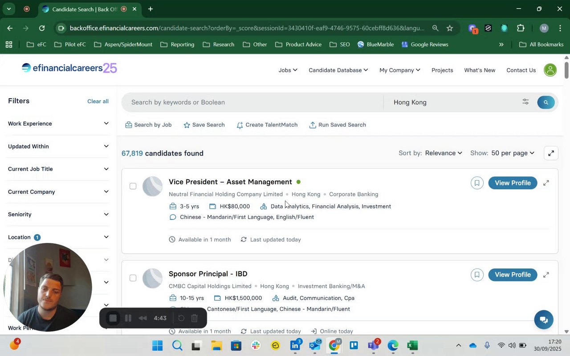Screen dimensions: 570x356
Task: Select the Sponsor Principal - IBD checkbox
Action: 133,278
